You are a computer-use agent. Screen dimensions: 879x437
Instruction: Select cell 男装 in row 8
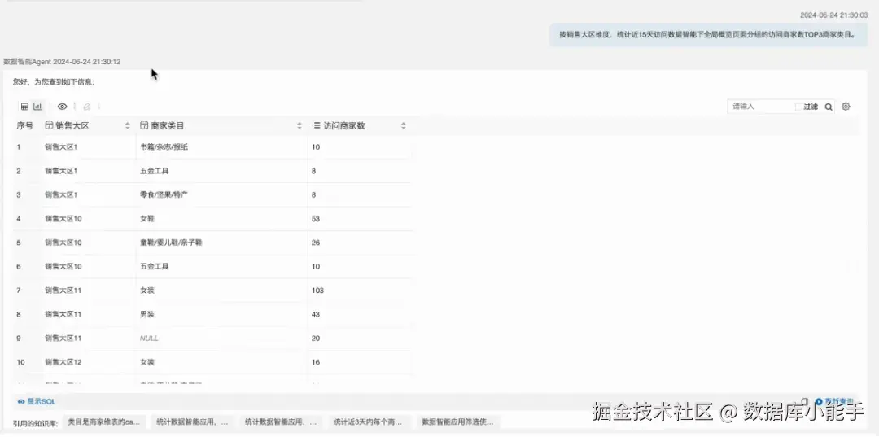(146, 314)
